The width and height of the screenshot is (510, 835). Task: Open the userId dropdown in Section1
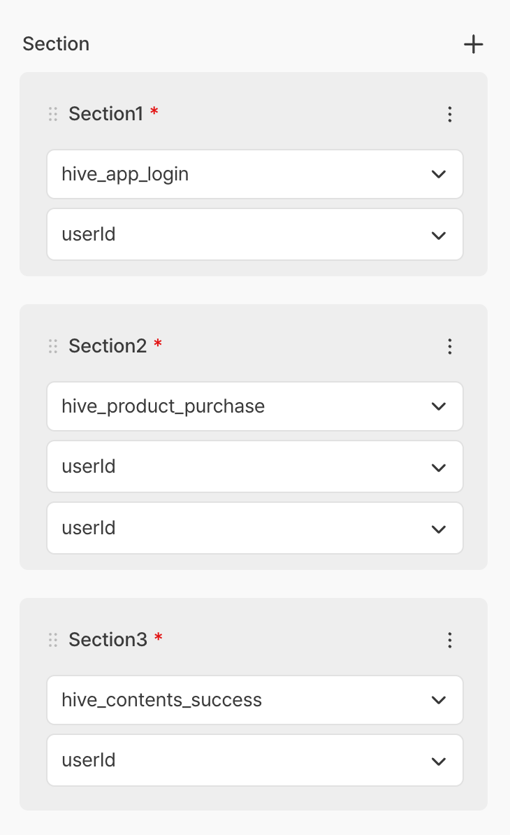point(254,235)
